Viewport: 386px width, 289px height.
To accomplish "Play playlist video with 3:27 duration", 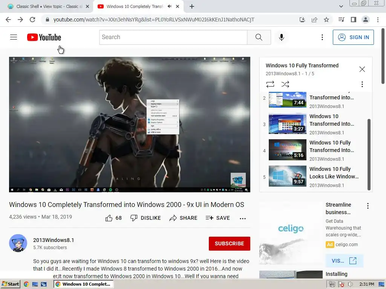I will coord(288,123).
